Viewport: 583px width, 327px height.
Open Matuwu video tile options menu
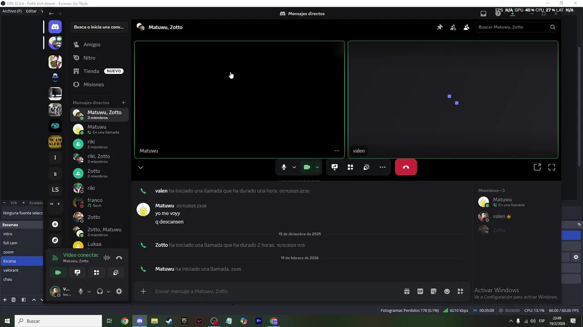[337, 151]
